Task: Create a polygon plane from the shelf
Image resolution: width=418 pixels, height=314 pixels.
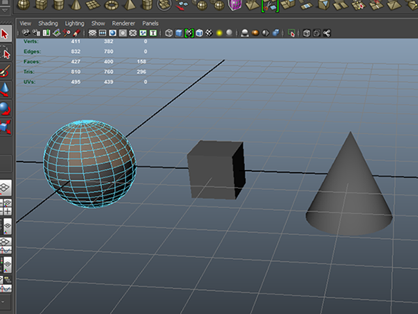Action: (x=93, y=5)
